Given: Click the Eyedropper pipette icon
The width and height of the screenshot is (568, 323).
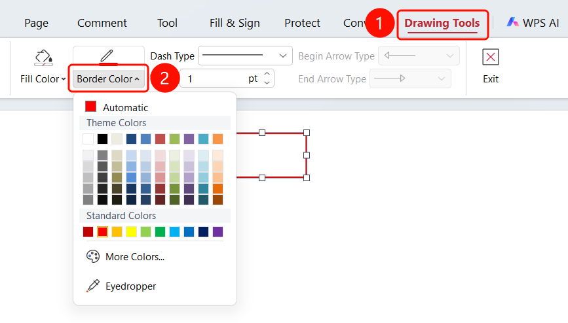Looking at the screenshot, I should point(93,286).
